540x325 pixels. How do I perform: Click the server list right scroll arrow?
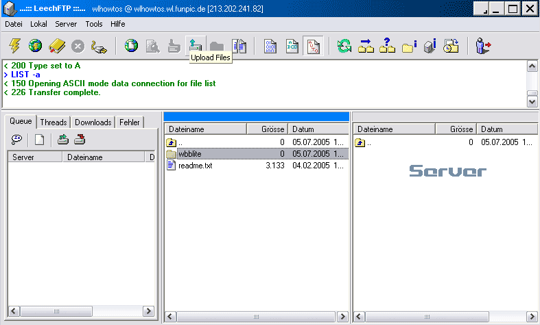(x=531, y=316)
